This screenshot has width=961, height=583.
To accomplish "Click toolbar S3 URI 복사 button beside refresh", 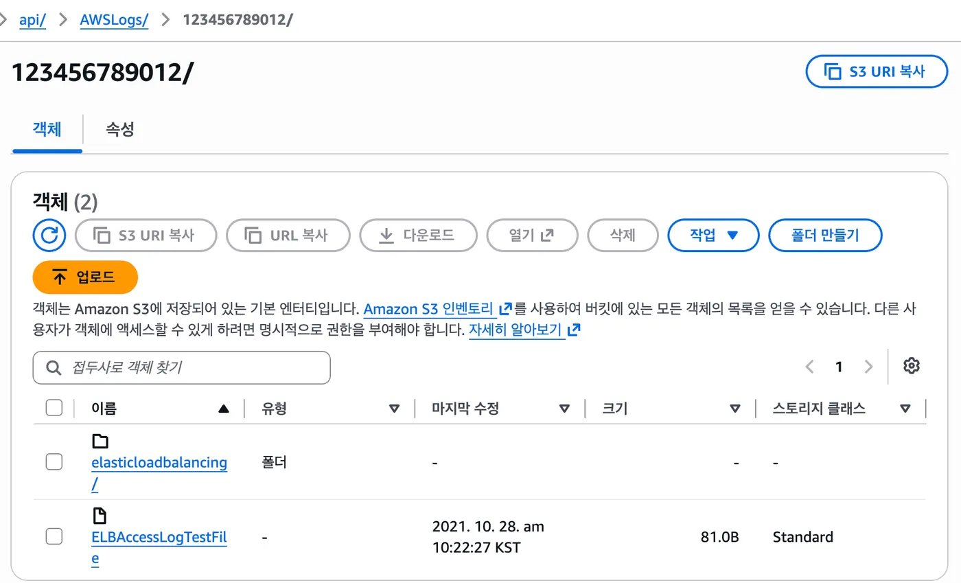I will click(x=146, y=236).
